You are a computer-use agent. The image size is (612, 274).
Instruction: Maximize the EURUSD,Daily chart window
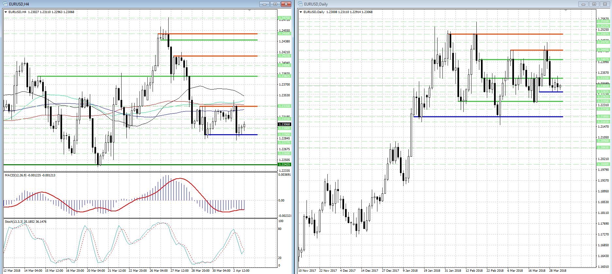[x=594, y=4]
